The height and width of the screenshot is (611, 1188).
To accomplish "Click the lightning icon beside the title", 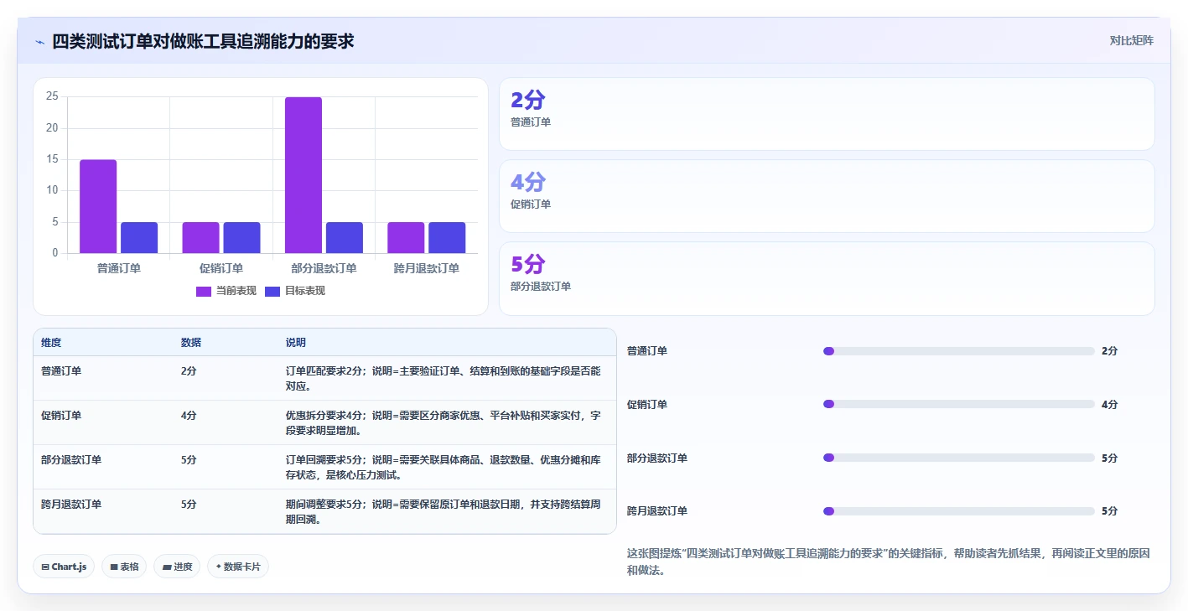I will point(39,41).
